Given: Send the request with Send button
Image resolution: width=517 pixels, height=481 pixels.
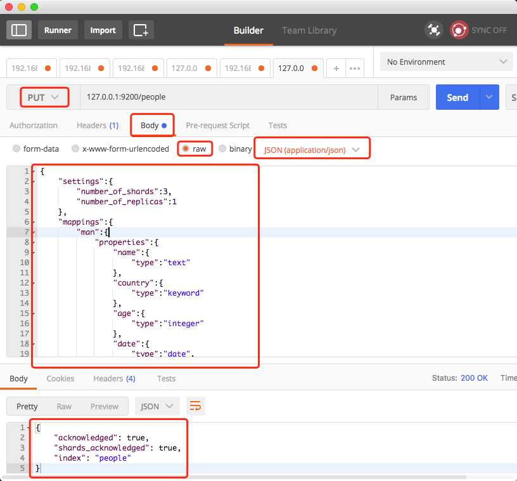Looking at the screenshot, I should point(457,97).
